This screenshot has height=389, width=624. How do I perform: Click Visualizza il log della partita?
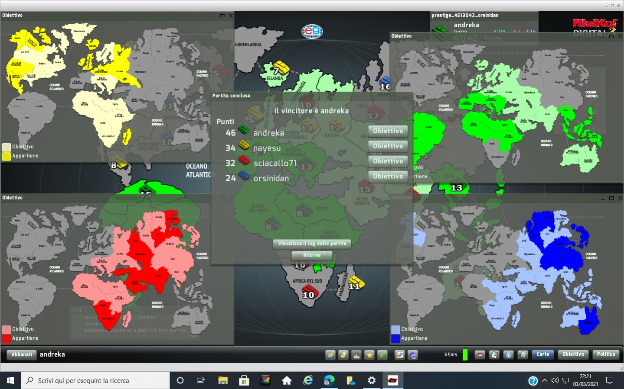tap(312, 244)
